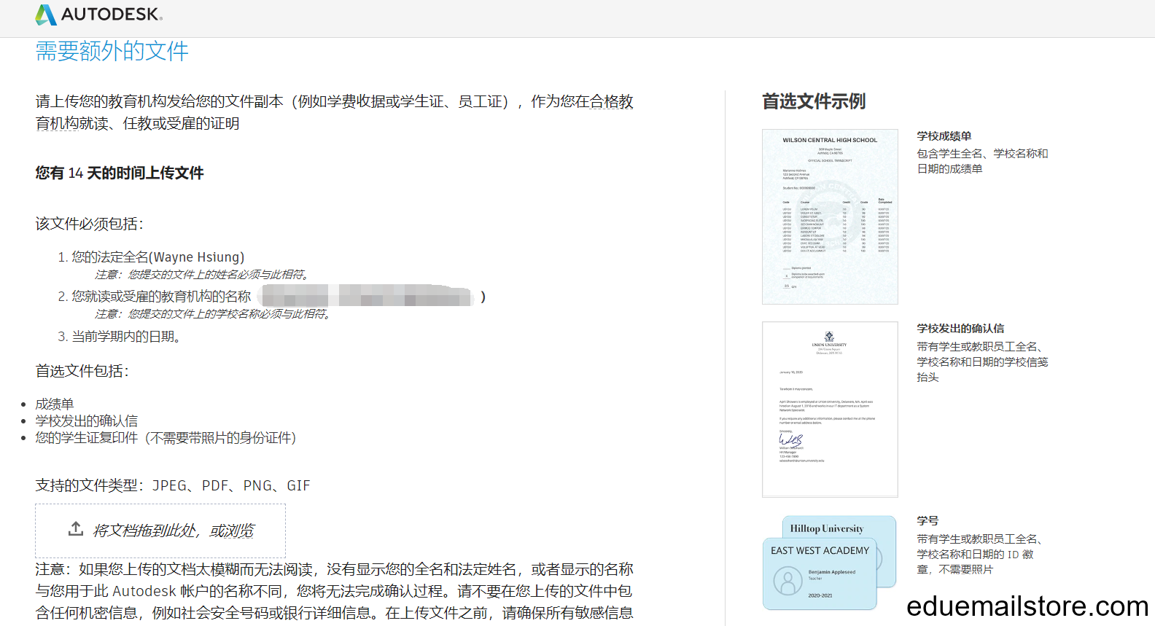Image resolution: width=1155 pixels, height=626 pixels.
Task: Click the list item '当前学期内的日期'
Action: 125,337
